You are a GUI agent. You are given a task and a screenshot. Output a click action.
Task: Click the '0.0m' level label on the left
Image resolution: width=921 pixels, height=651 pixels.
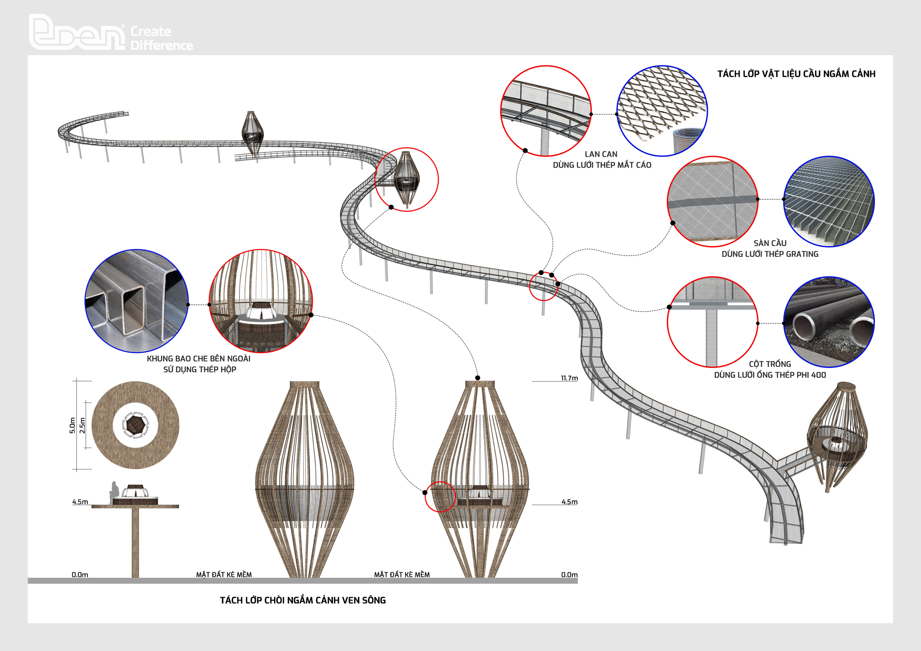(x=80, y=575)
